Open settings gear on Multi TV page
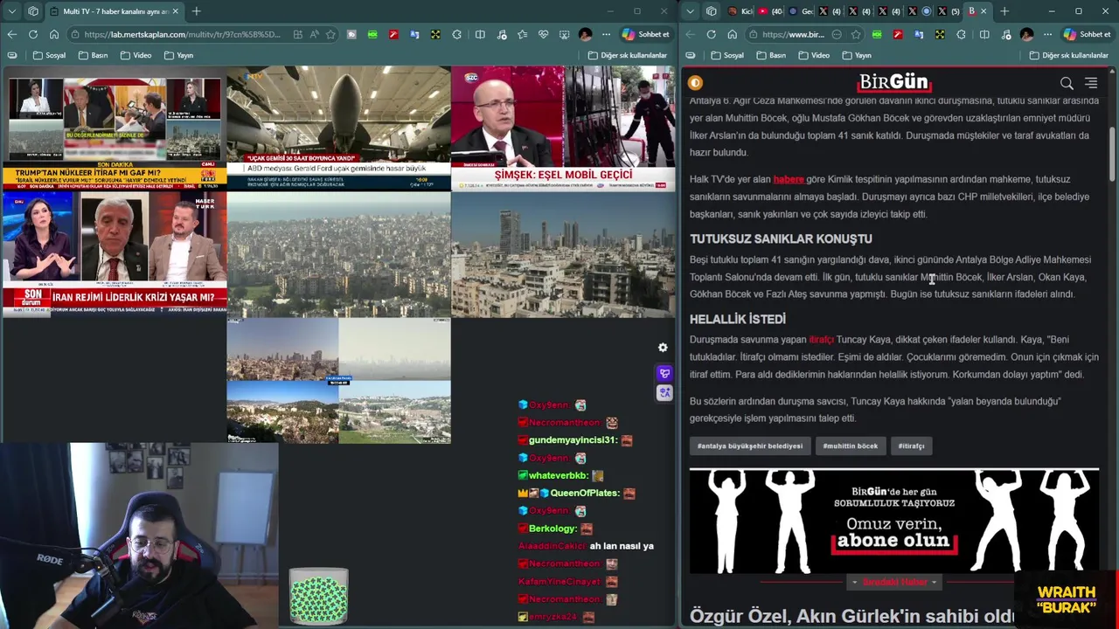 point(663,348)
